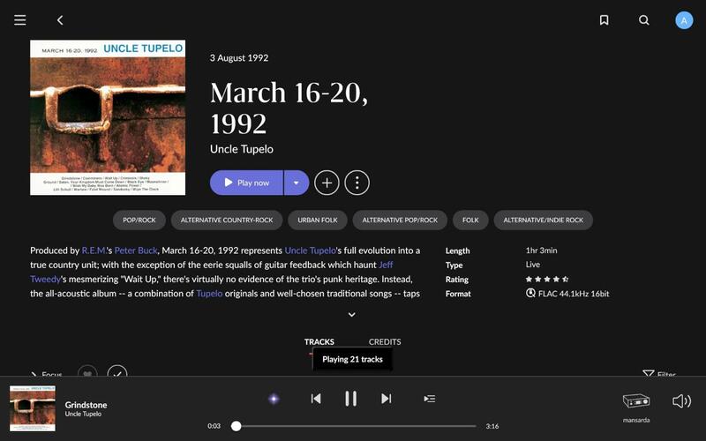The width and height of the screenshot is (706, 441).
Task: Click the Uncle Tupelo artist name under title
Action: tap(241, 149)
